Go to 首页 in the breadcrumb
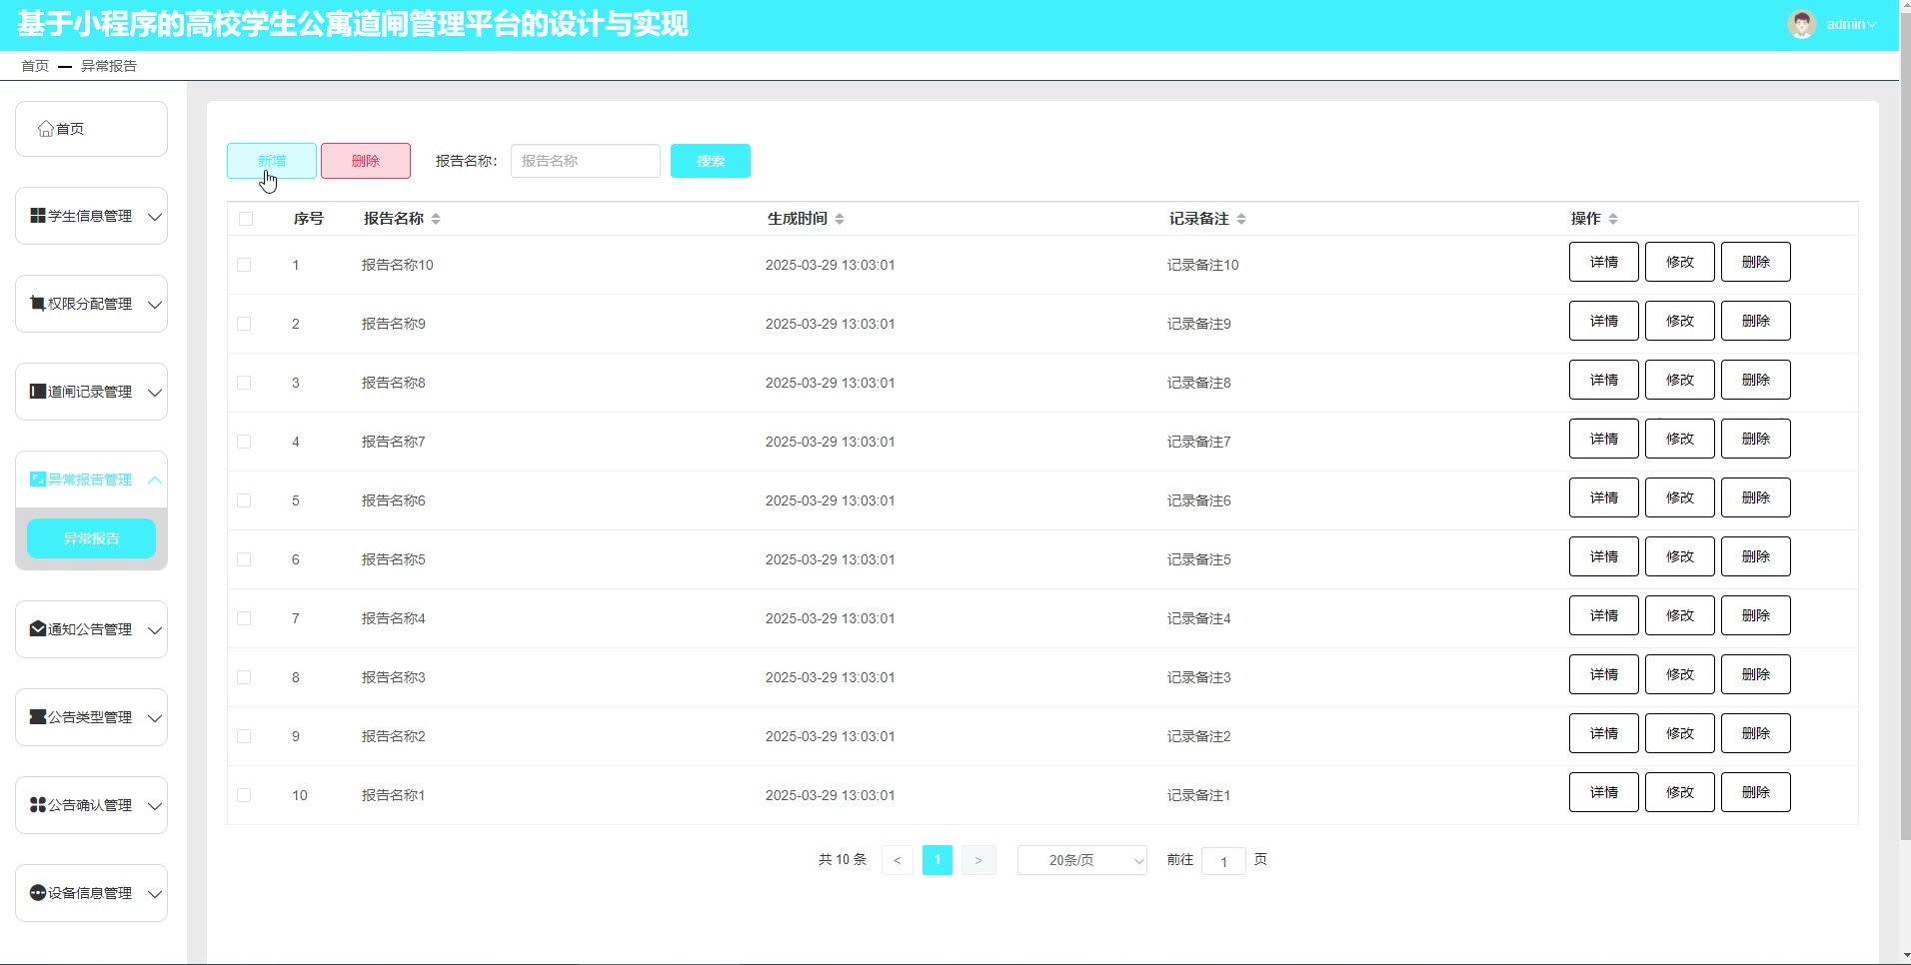The width and height of the screenshot is (1911, 965). coord(35,66)
